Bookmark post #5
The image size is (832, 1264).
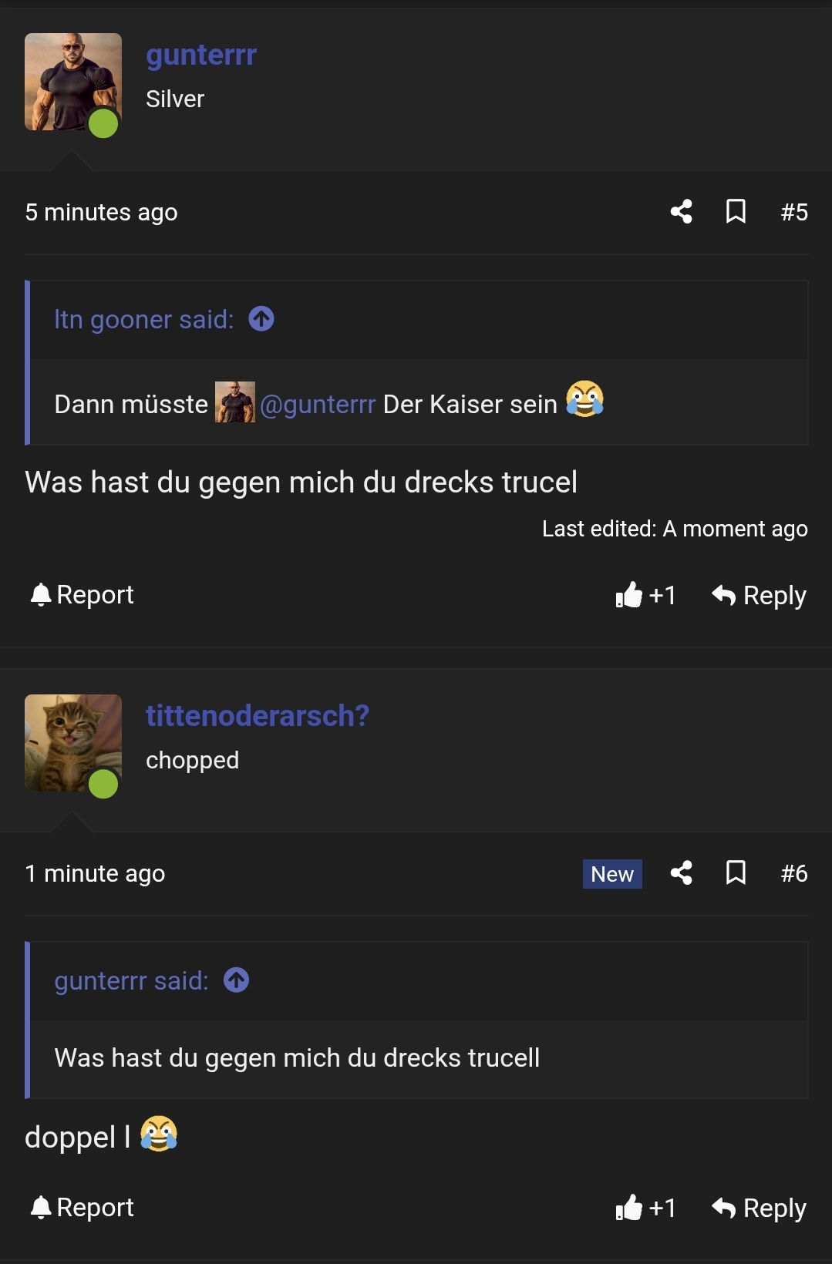click(x=736, y=211)
